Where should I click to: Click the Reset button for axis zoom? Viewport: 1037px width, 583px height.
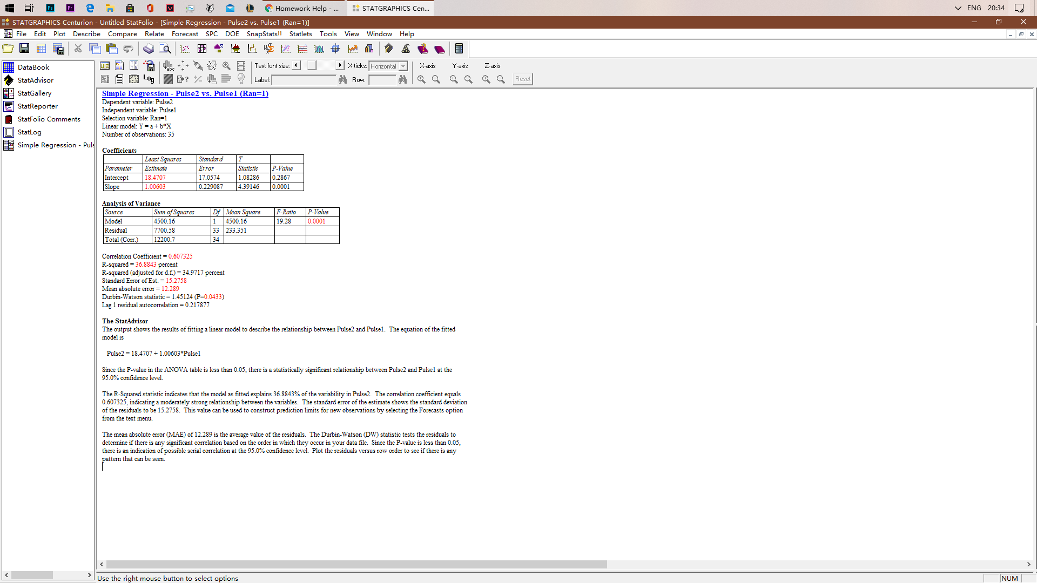522,79
